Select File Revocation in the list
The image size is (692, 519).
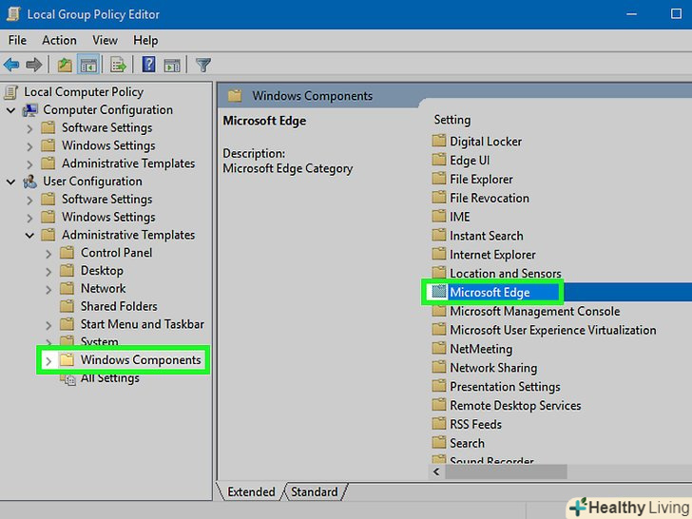tap(489, 198)
